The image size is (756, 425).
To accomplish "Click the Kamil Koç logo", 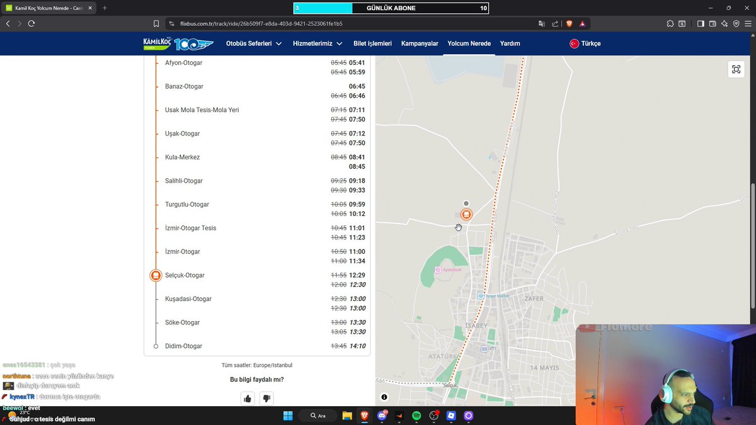I will click(x=178, y=43).
